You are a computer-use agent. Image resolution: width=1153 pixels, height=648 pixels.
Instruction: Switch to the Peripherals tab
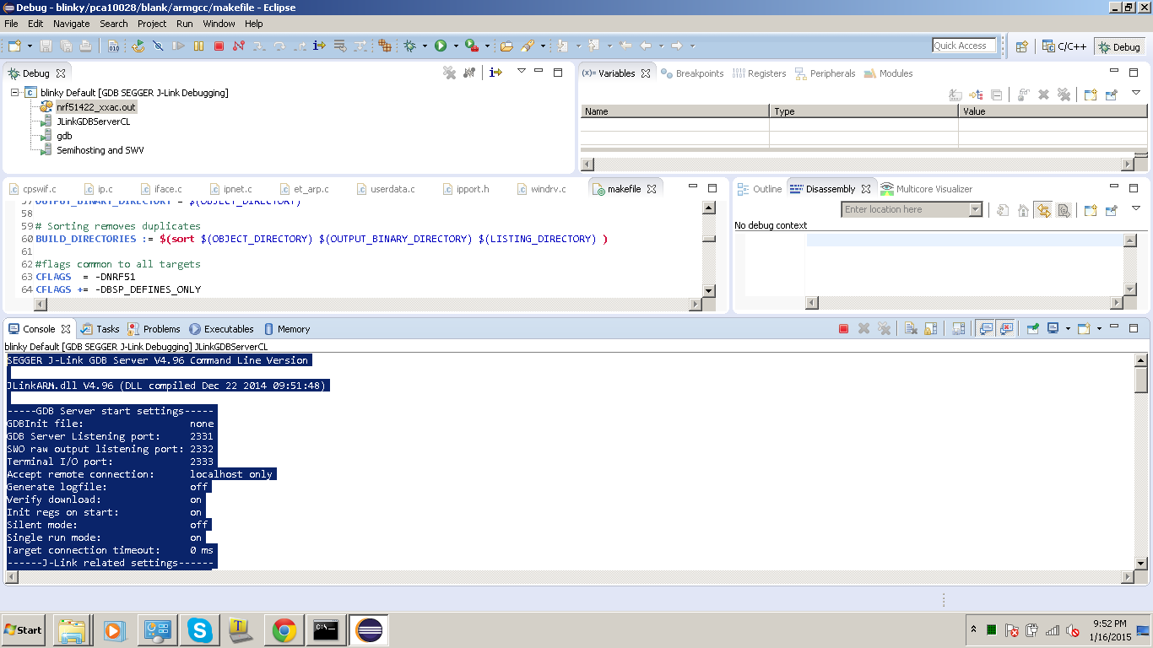coord(825,73)
